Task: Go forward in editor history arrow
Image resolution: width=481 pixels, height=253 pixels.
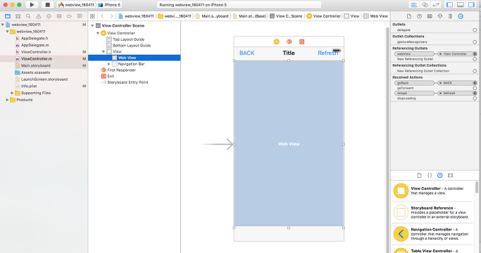Action: 111,16
